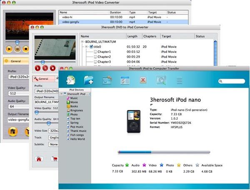Click the iPod capacity usage bar
Image resolution: width=250 pixels, height=190 pixels.
tap(164, 152)
